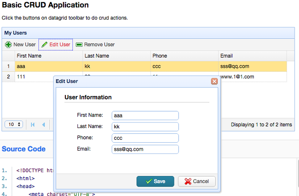299x196 pixels.
Task: Focus the First Name input field
Action: 145,115
